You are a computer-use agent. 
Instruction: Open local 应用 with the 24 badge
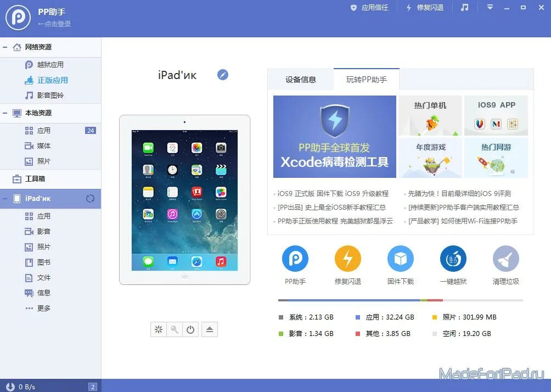(50, 131)
